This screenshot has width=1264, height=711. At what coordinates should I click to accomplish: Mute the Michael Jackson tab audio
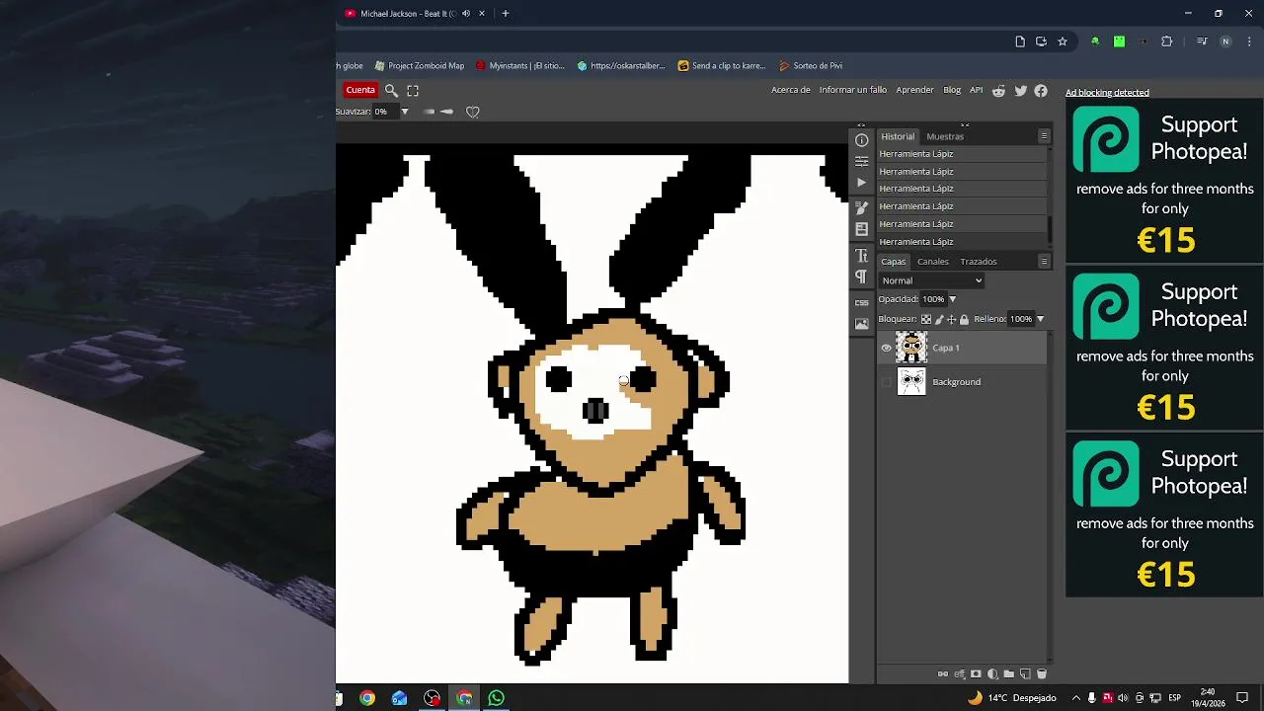[x=466, y=14]
